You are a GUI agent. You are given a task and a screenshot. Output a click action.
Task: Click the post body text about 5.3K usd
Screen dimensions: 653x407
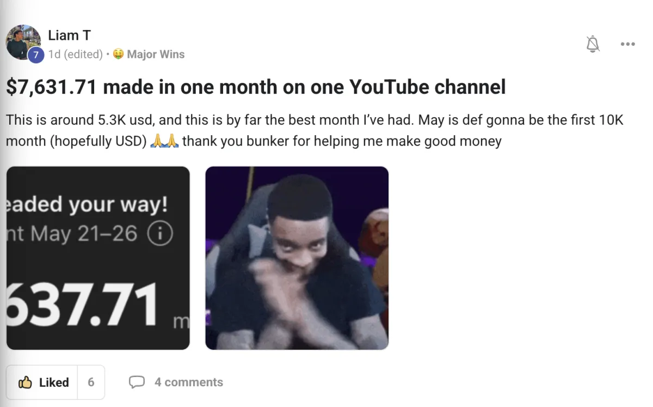coord(315,131)
